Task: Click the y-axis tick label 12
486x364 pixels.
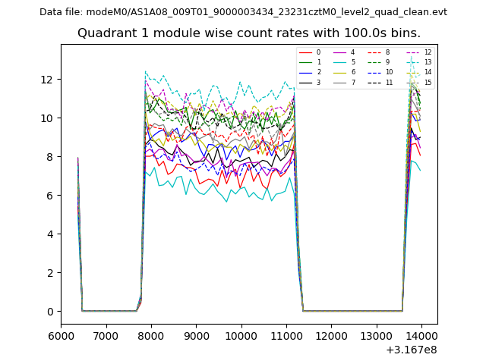Action: tap(46, 80)
